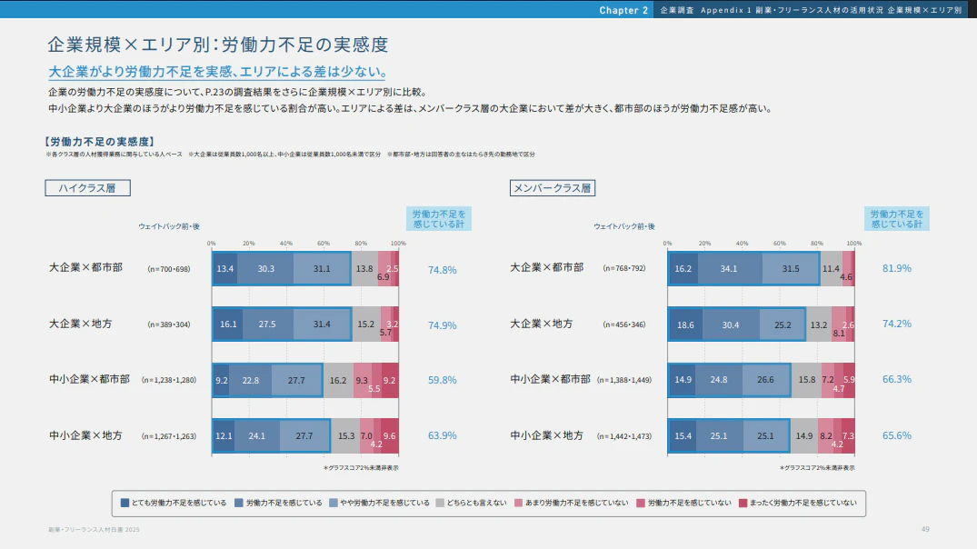
Task: Click the page number 49
Action: [x=924, y=529]
